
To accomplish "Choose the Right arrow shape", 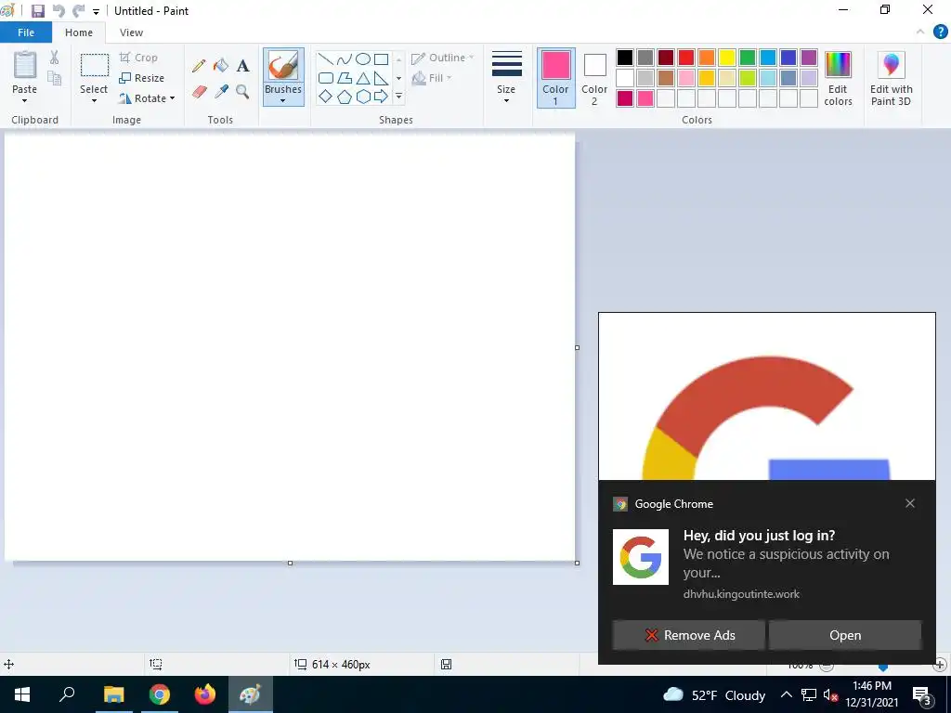I will pos(381,97).
